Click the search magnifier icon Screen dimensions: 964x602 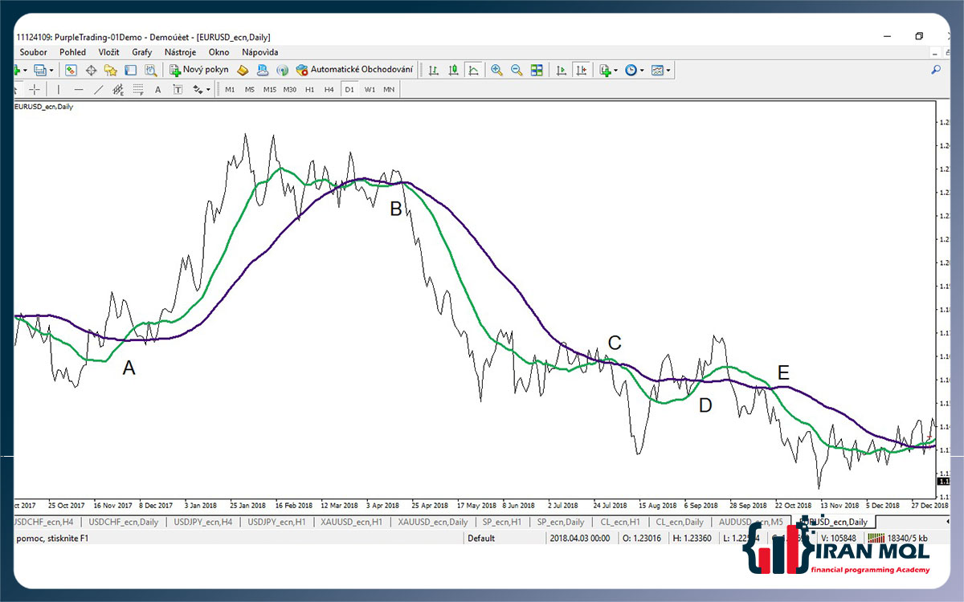[x=935, y=70]
